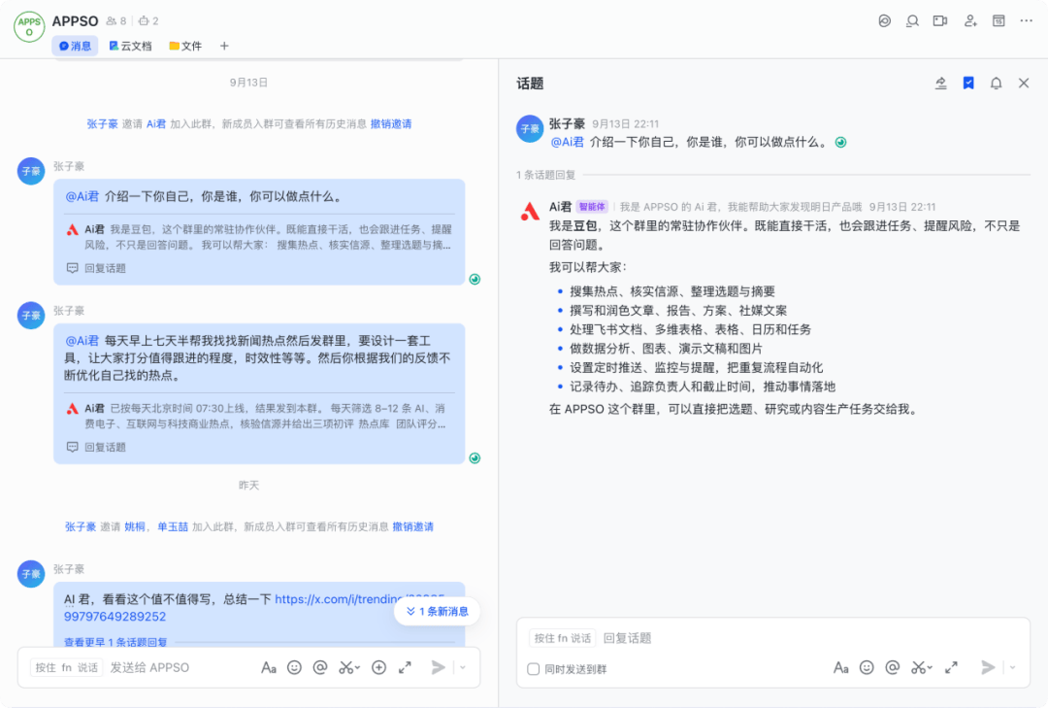Click send button in main chat input
This screenshot has height=708, width=1048.
[438, 667]
